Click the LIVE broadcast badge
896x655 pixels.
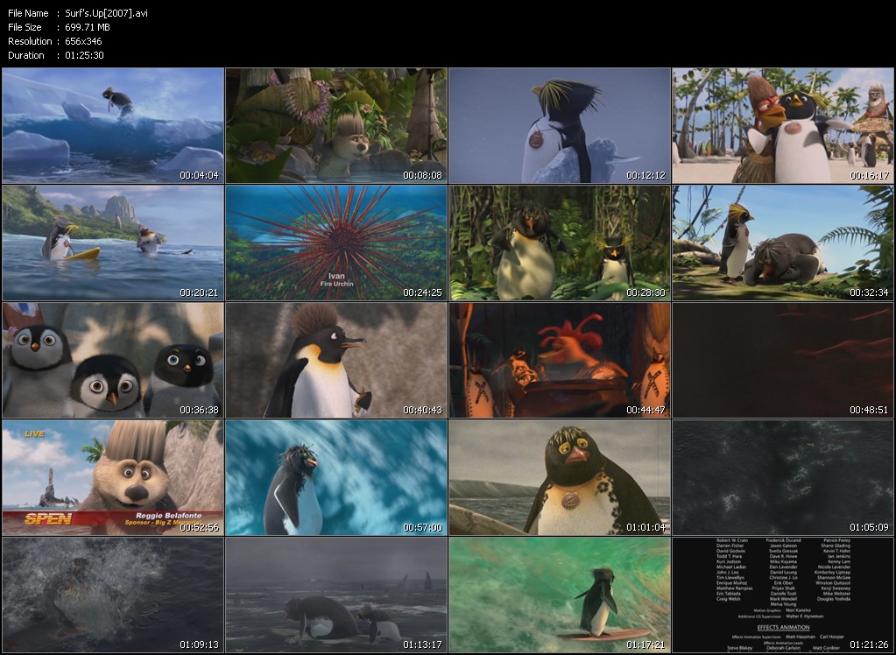(x=33, y=433)
